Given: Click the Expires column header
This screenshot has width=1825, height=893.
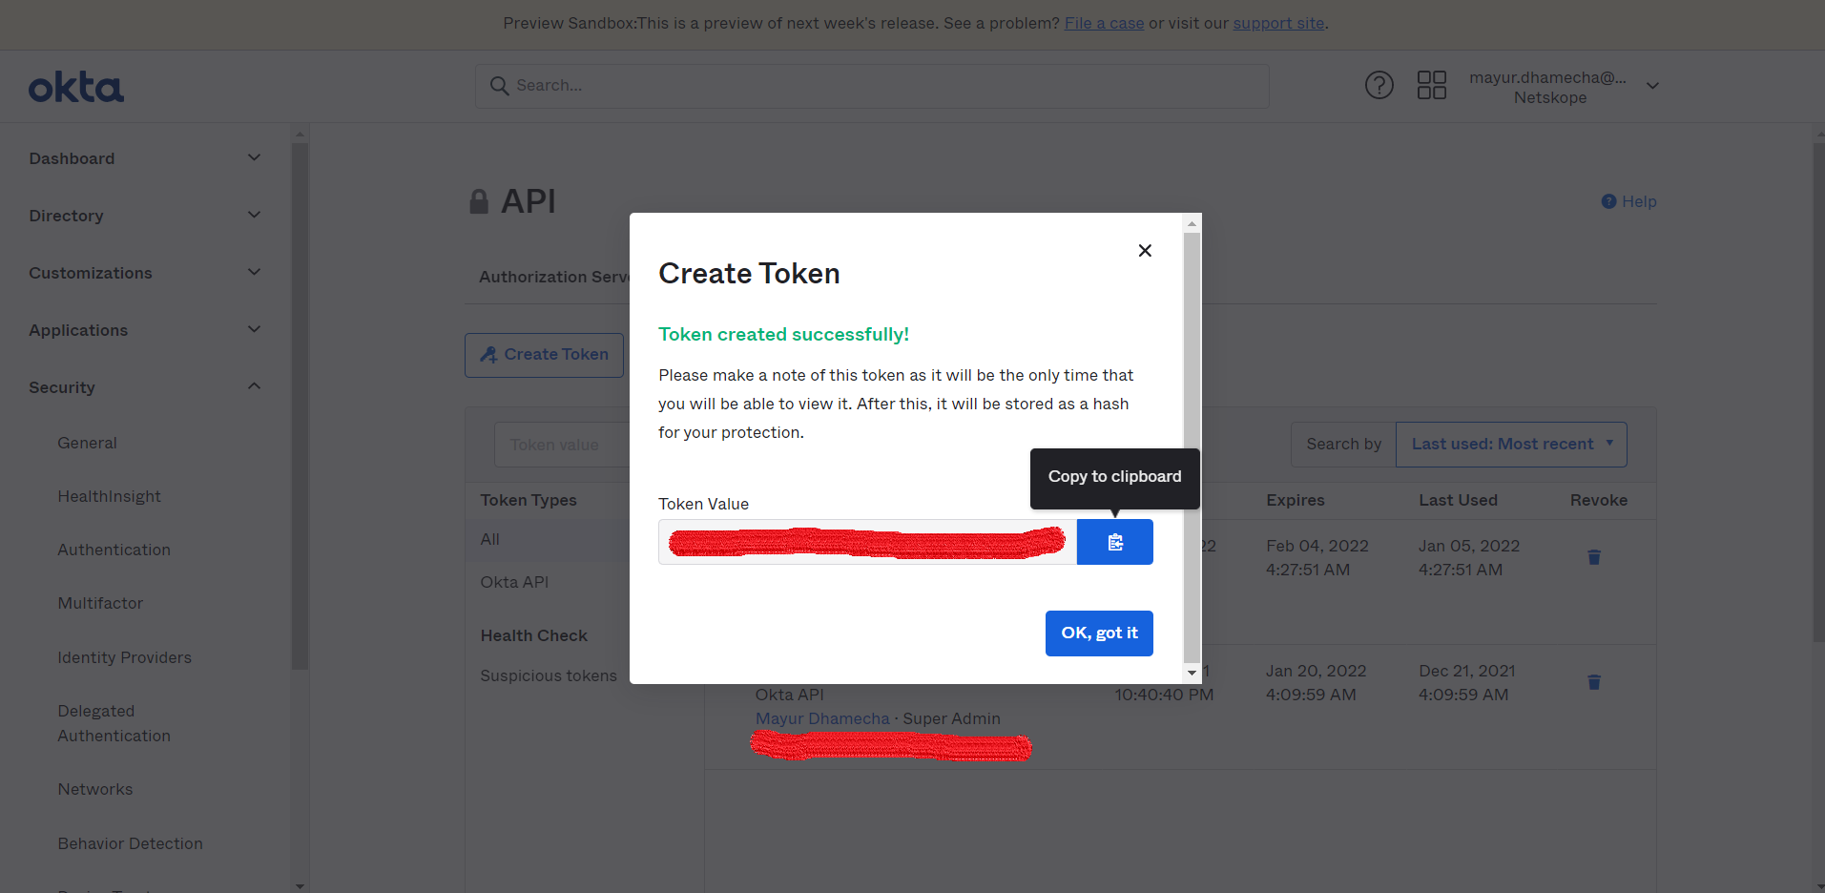Looking at the screenshot, I should (1295, 500).
